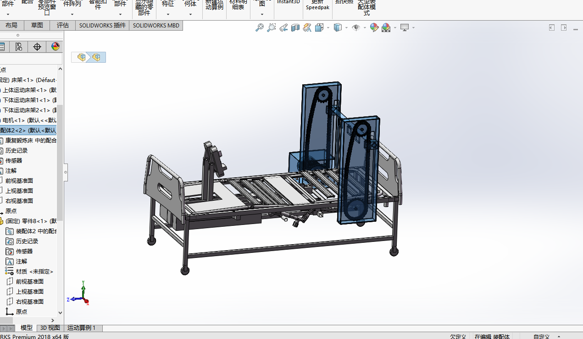Viewport: 583px width, 339px height.
Task: Open the 运动算例 1 motion study tab
Action: (82, 328)
